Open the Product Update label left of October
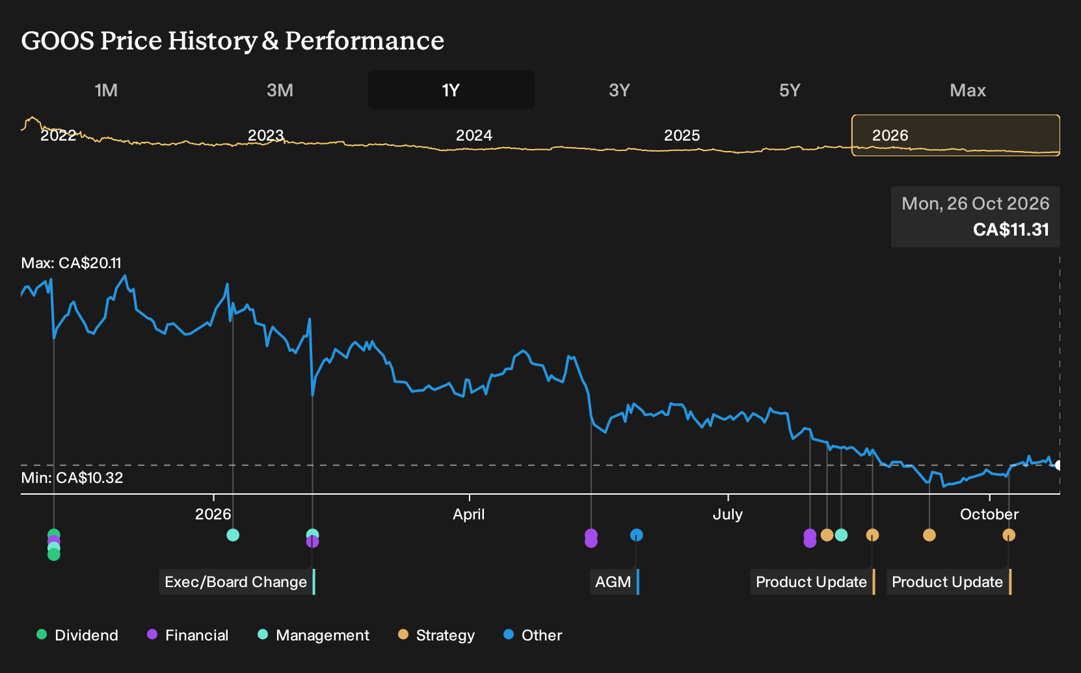 tap(812, 582)
